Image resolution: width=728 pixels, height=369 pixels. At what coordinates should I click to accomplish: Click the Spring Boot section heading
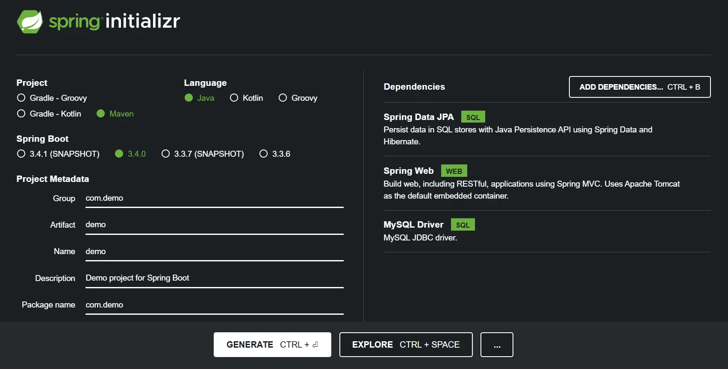(x=42, y=139)
